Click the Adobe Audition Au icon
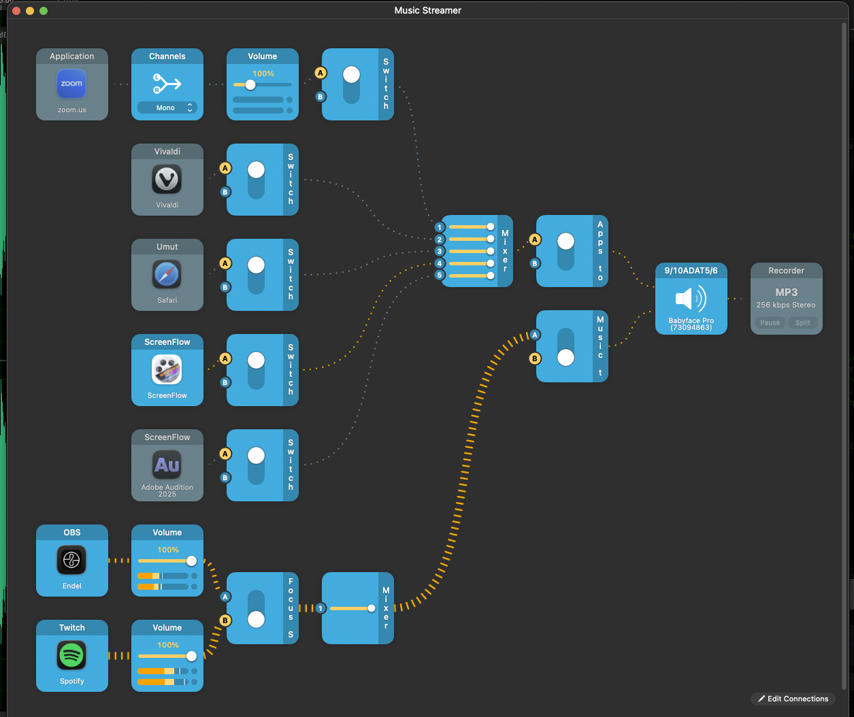854x717 pixels. tap(167, 465)
